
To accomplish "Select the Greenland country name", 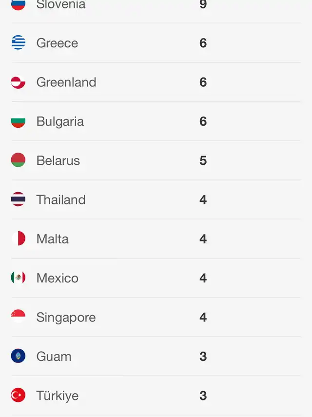I will (x=66, y=82).
